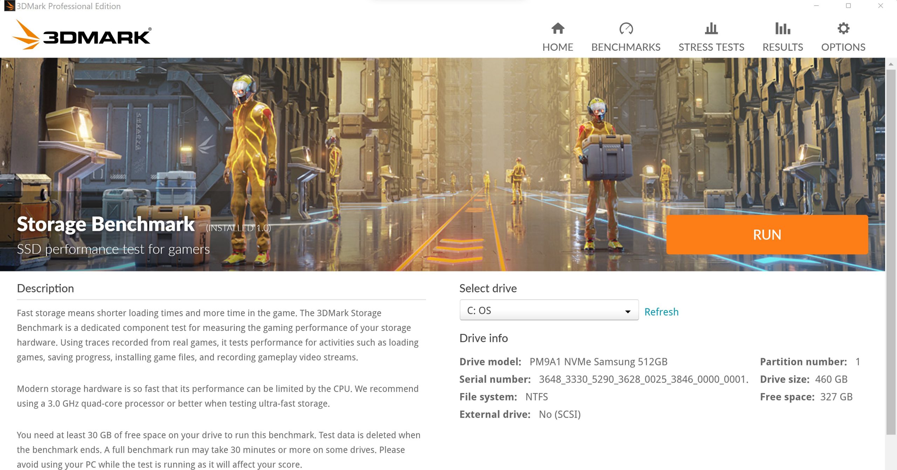
Task: Close the 3DMark window
Action: (881, 6)
